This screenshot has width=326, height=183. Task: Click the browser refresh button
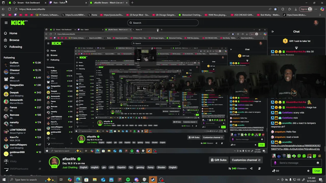pyautogui.click(x=9, y=9)
